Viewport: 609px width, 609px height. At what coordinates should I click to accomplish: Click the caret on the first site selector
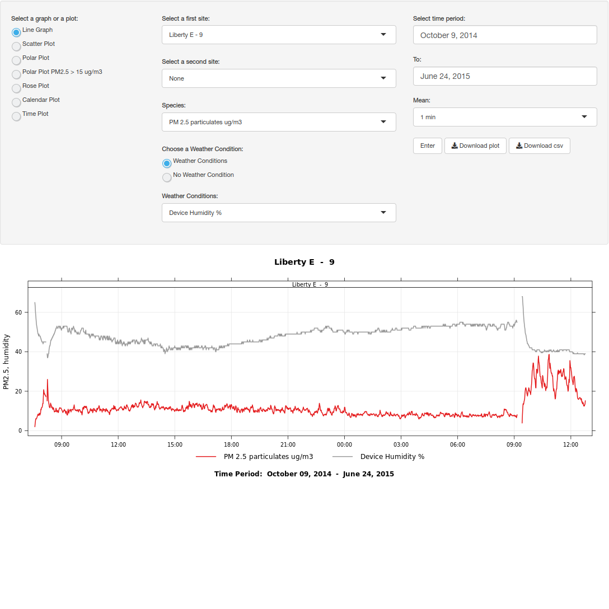pyautogui.click(x=383, y=35)
